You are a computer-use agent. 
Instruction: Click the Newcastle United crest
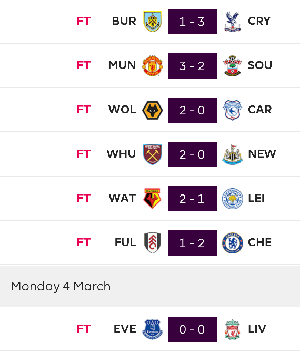(233, 154)
